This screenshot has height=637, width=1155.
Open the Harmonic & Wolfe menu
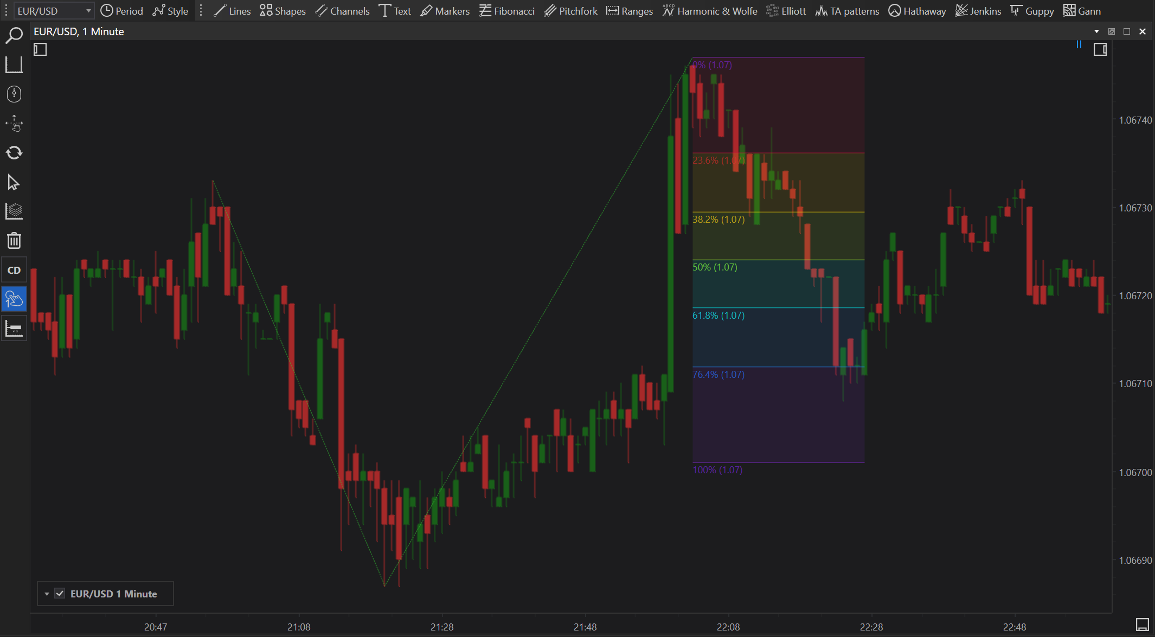[710, 11]
